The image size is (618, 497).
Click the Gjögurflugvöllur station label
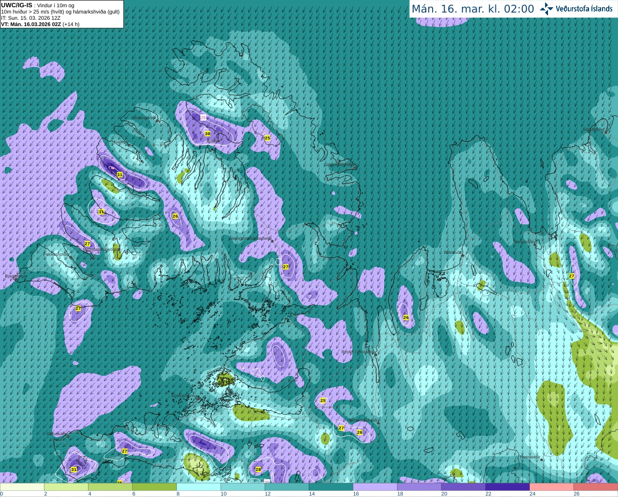339,165
